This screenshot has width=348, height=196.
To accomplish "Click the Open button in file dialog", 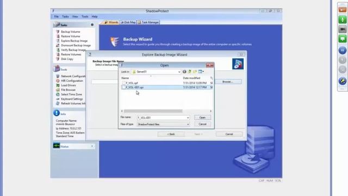I will pos(202,118).
